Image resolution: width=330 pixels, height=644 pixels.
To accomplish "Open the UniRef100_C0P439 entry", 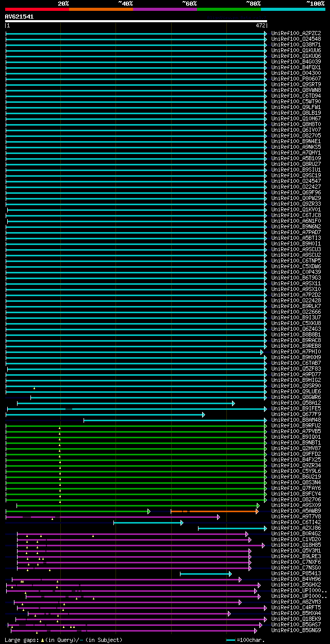I will pos(296,272).
